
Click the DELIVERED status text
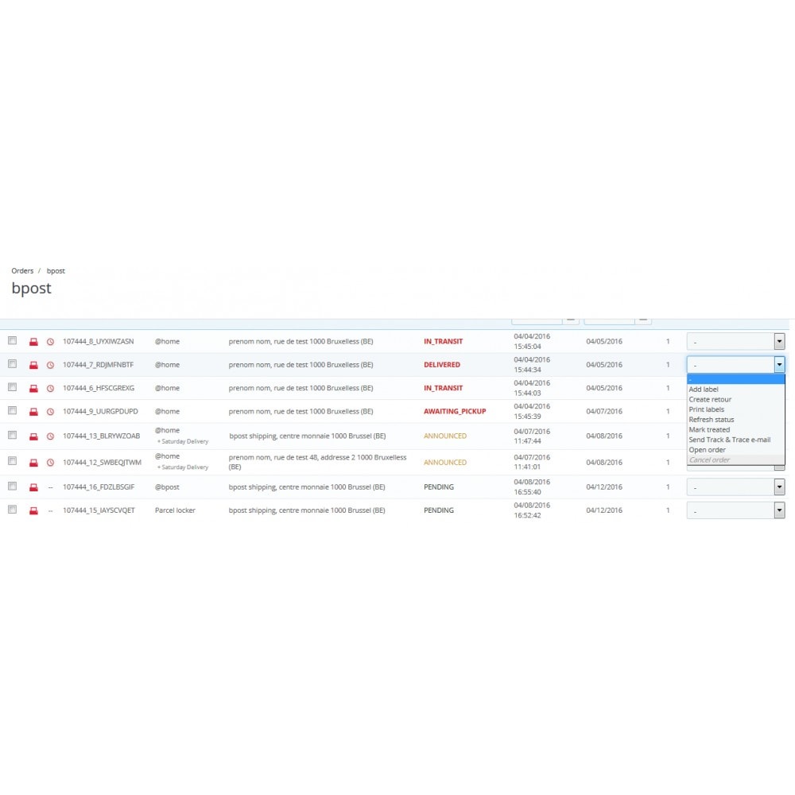pos(442,365)
